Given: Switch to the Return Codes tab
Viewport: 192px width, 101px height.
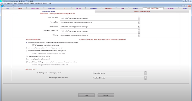Looking at the screenshot, I should [x=51, y=8].
